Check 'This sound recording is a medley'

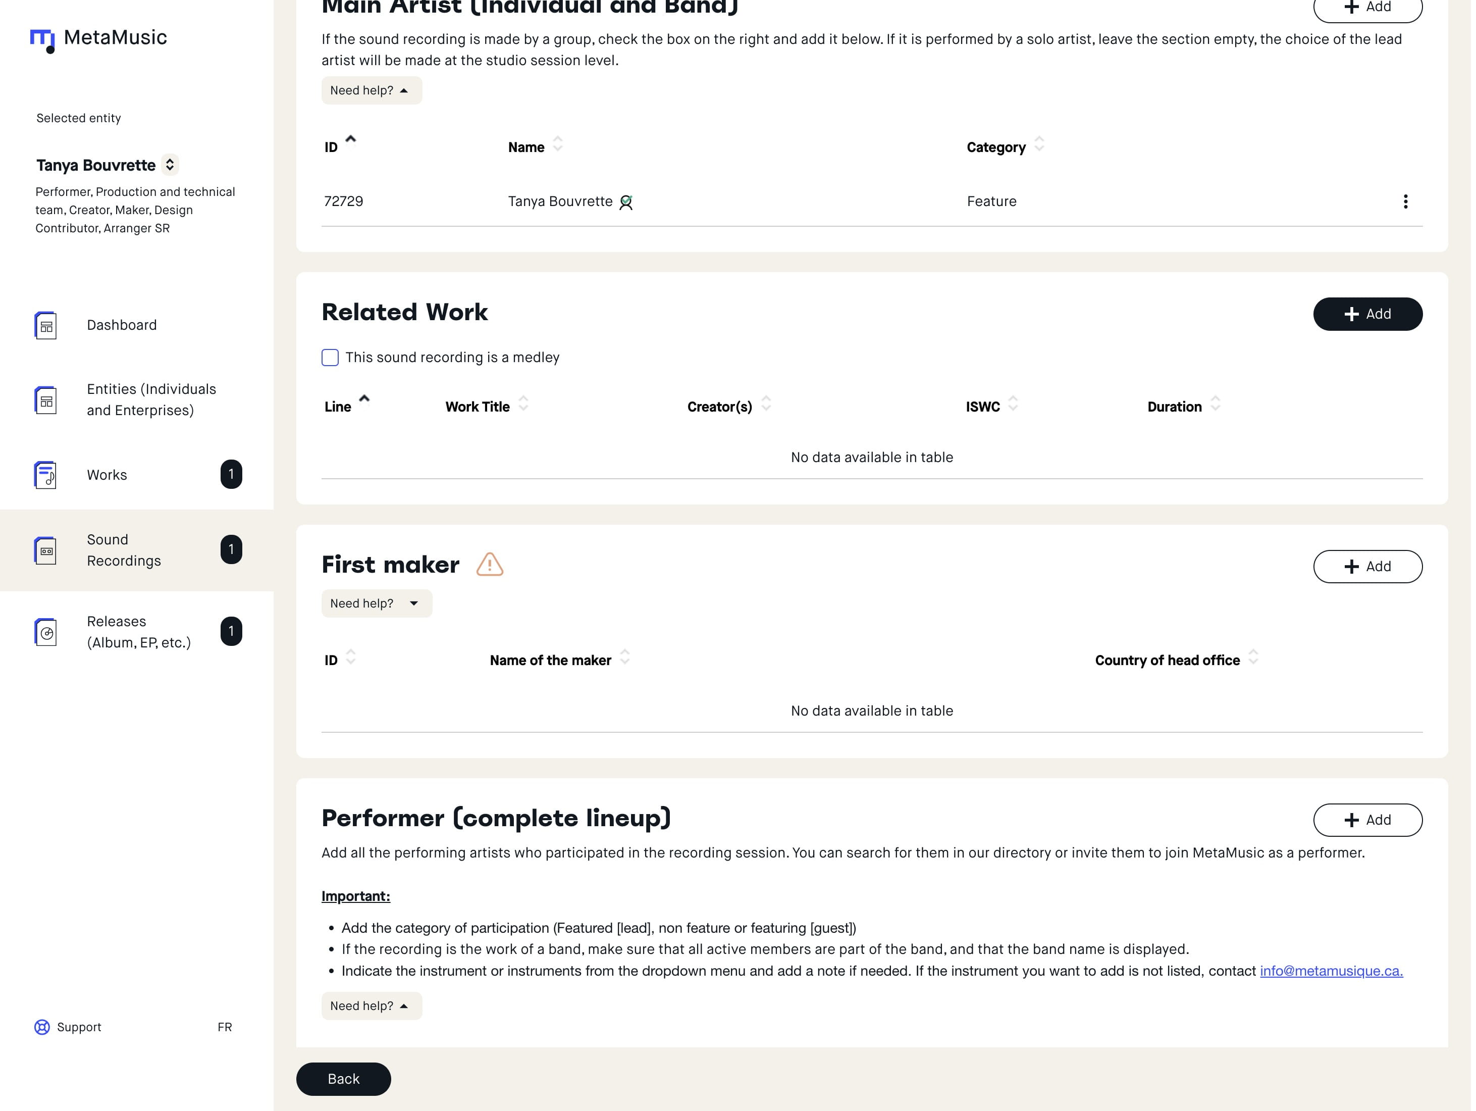(x=330, y=358)
